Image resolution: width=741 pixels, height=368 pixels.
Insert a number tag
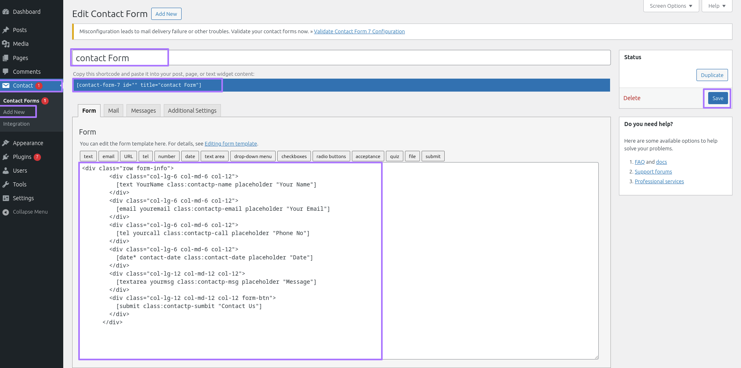[x=167, y=156]
